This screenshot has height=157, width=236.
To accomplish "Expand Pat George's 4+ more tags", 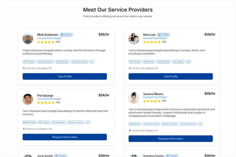I will [88, 122].
